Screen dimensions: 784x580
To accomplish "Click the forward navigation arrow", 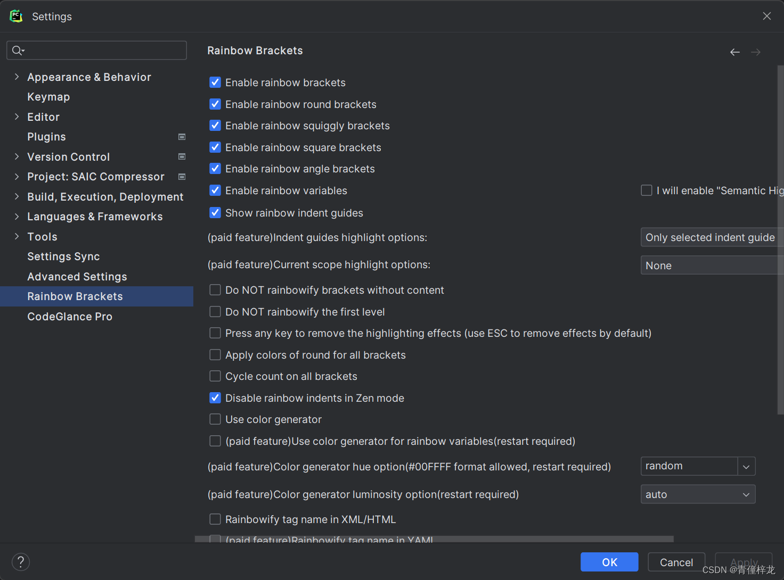I will point(755,52).
